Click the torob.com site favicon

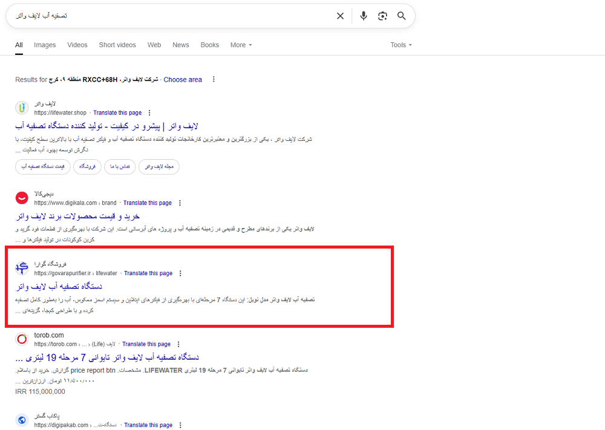[22, 339]
